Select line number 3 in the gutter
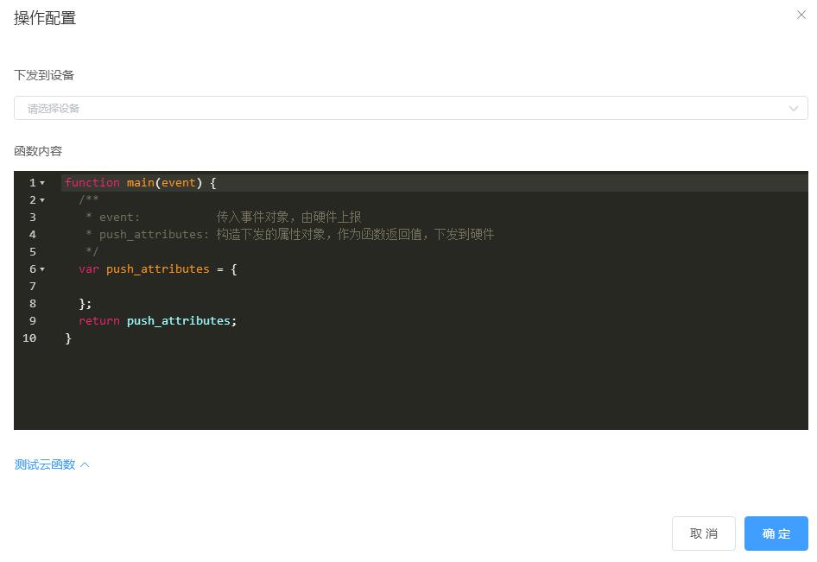The width and height of the screenshot is (817, 562). (33, 218)
